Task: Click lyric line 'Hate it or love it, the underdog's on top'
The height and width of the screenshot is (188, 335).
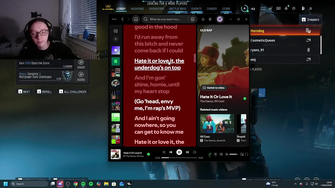Action: 159,64
